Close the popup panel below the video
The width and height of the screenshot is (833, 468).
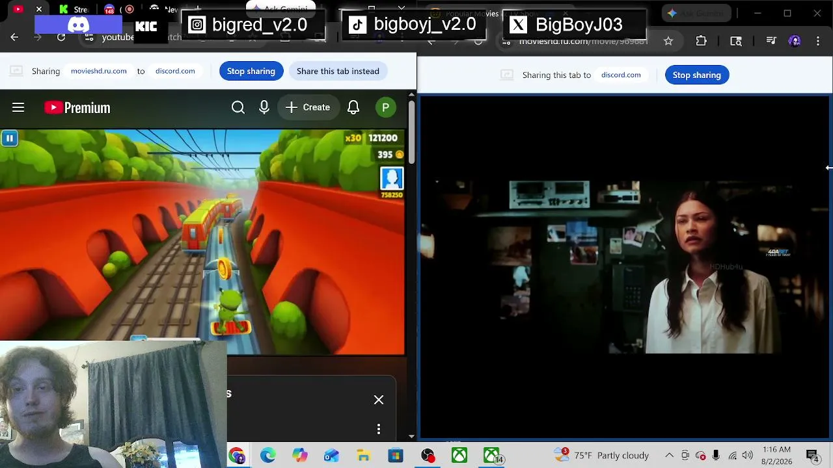pyautogui.click(x=379, y=400)
